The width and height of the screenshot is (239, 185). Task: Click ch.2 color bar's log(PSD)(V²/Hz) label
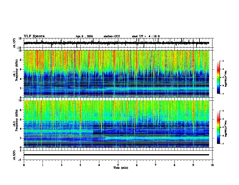[226, 128]
